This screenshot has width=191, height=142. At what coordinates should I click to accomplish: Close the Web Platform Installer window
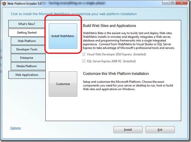[182, 2]
